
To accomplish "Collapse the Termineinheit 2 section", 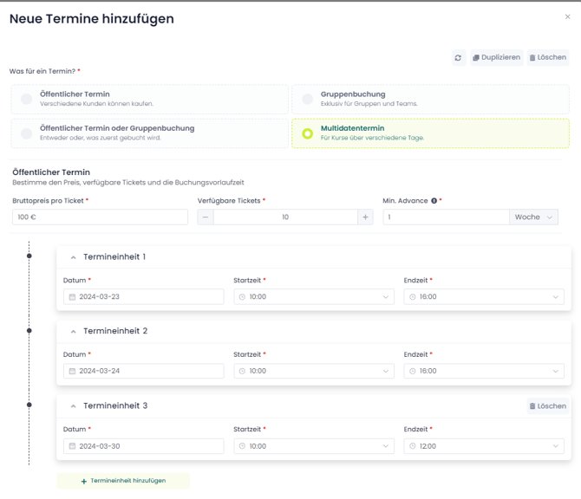I will click(74, 332).
